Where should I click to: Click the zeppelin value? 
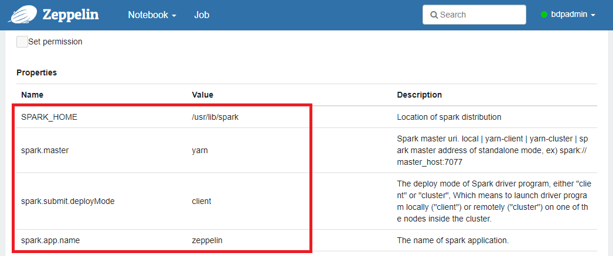(x=207, y=240)
